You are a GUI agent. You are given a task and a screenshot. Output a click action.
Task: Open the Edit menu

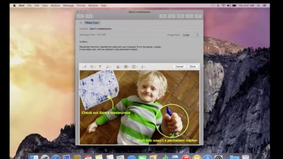click(37, 6)
